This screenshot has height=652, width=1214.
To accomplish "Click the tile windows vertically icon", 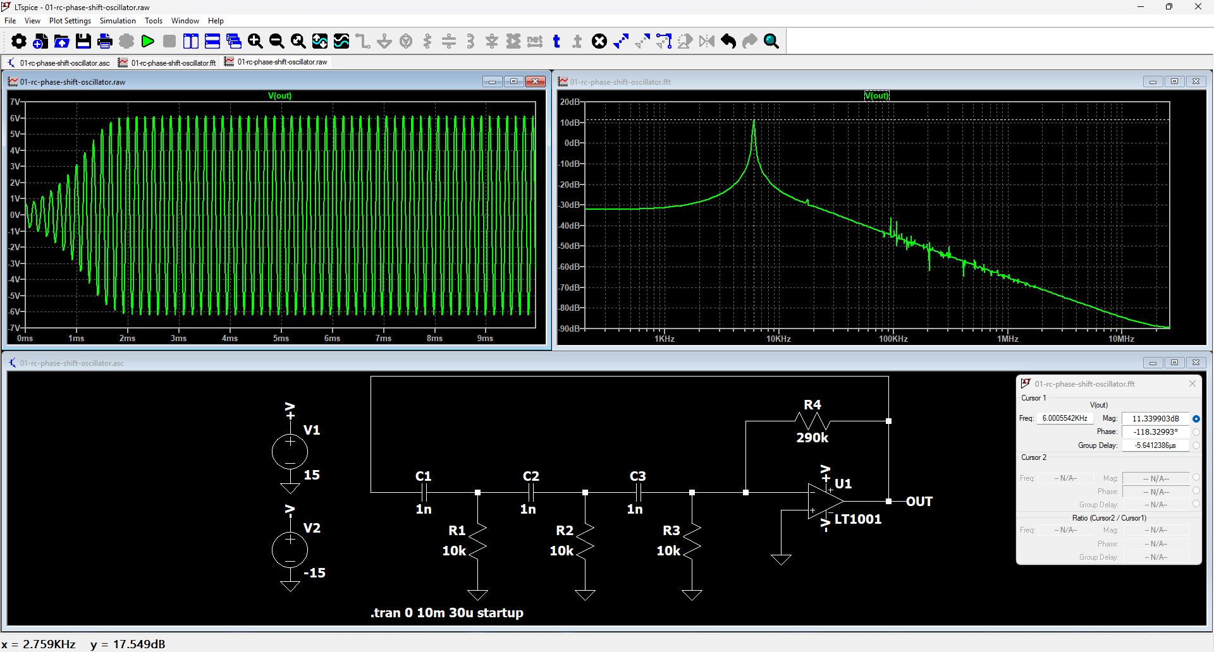I will [x=190, y=42].
